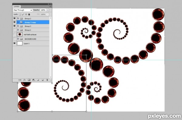Image resolution: width=182 pixels, height=120 pixels.
Task: Select the Group 3 layer row
Action: pyautogui.click(x=31, y=26)
